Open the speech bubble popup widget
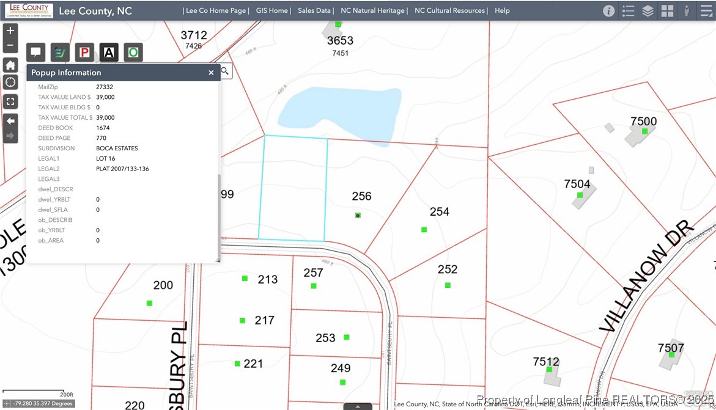This screenshot has height=410, width=716. (x=35, y=53)
